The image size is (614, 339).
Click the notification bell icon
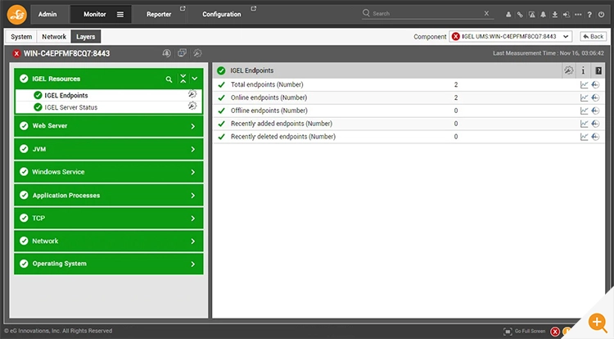click(543, 15)
